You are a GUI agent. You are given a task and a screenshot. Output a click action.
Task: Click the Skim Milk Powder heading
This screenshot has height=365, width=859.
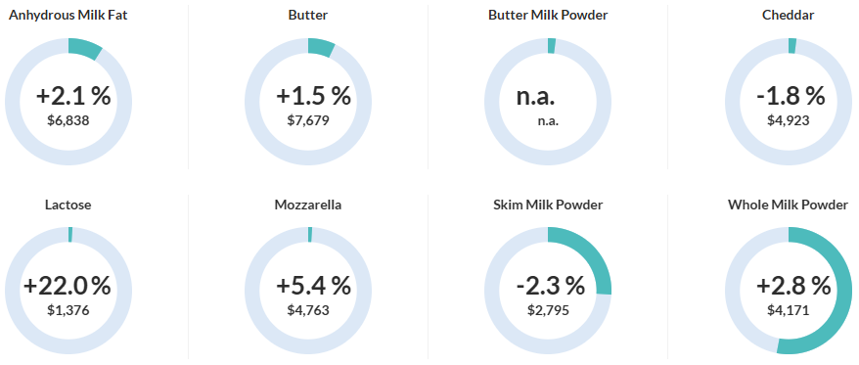pos(548,205)
